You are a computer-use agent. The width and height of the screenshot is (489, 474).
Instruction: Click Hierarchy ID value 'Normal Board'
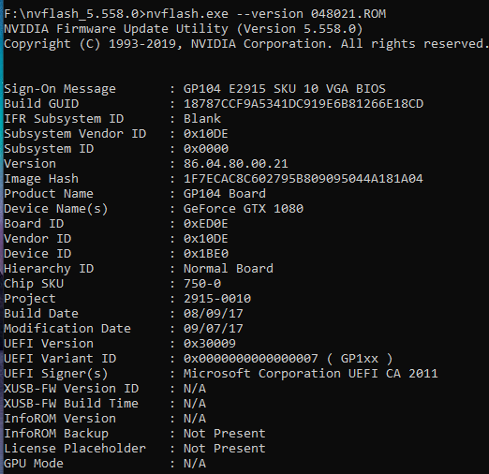tap(229, 269)
